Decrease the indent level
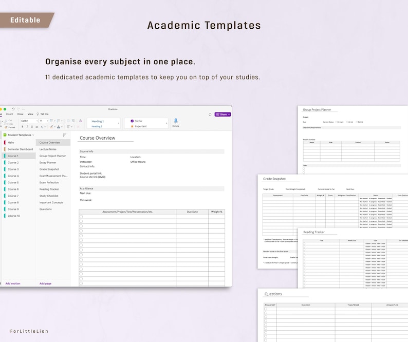The image size is (408, 342). (x=68, y=121)
